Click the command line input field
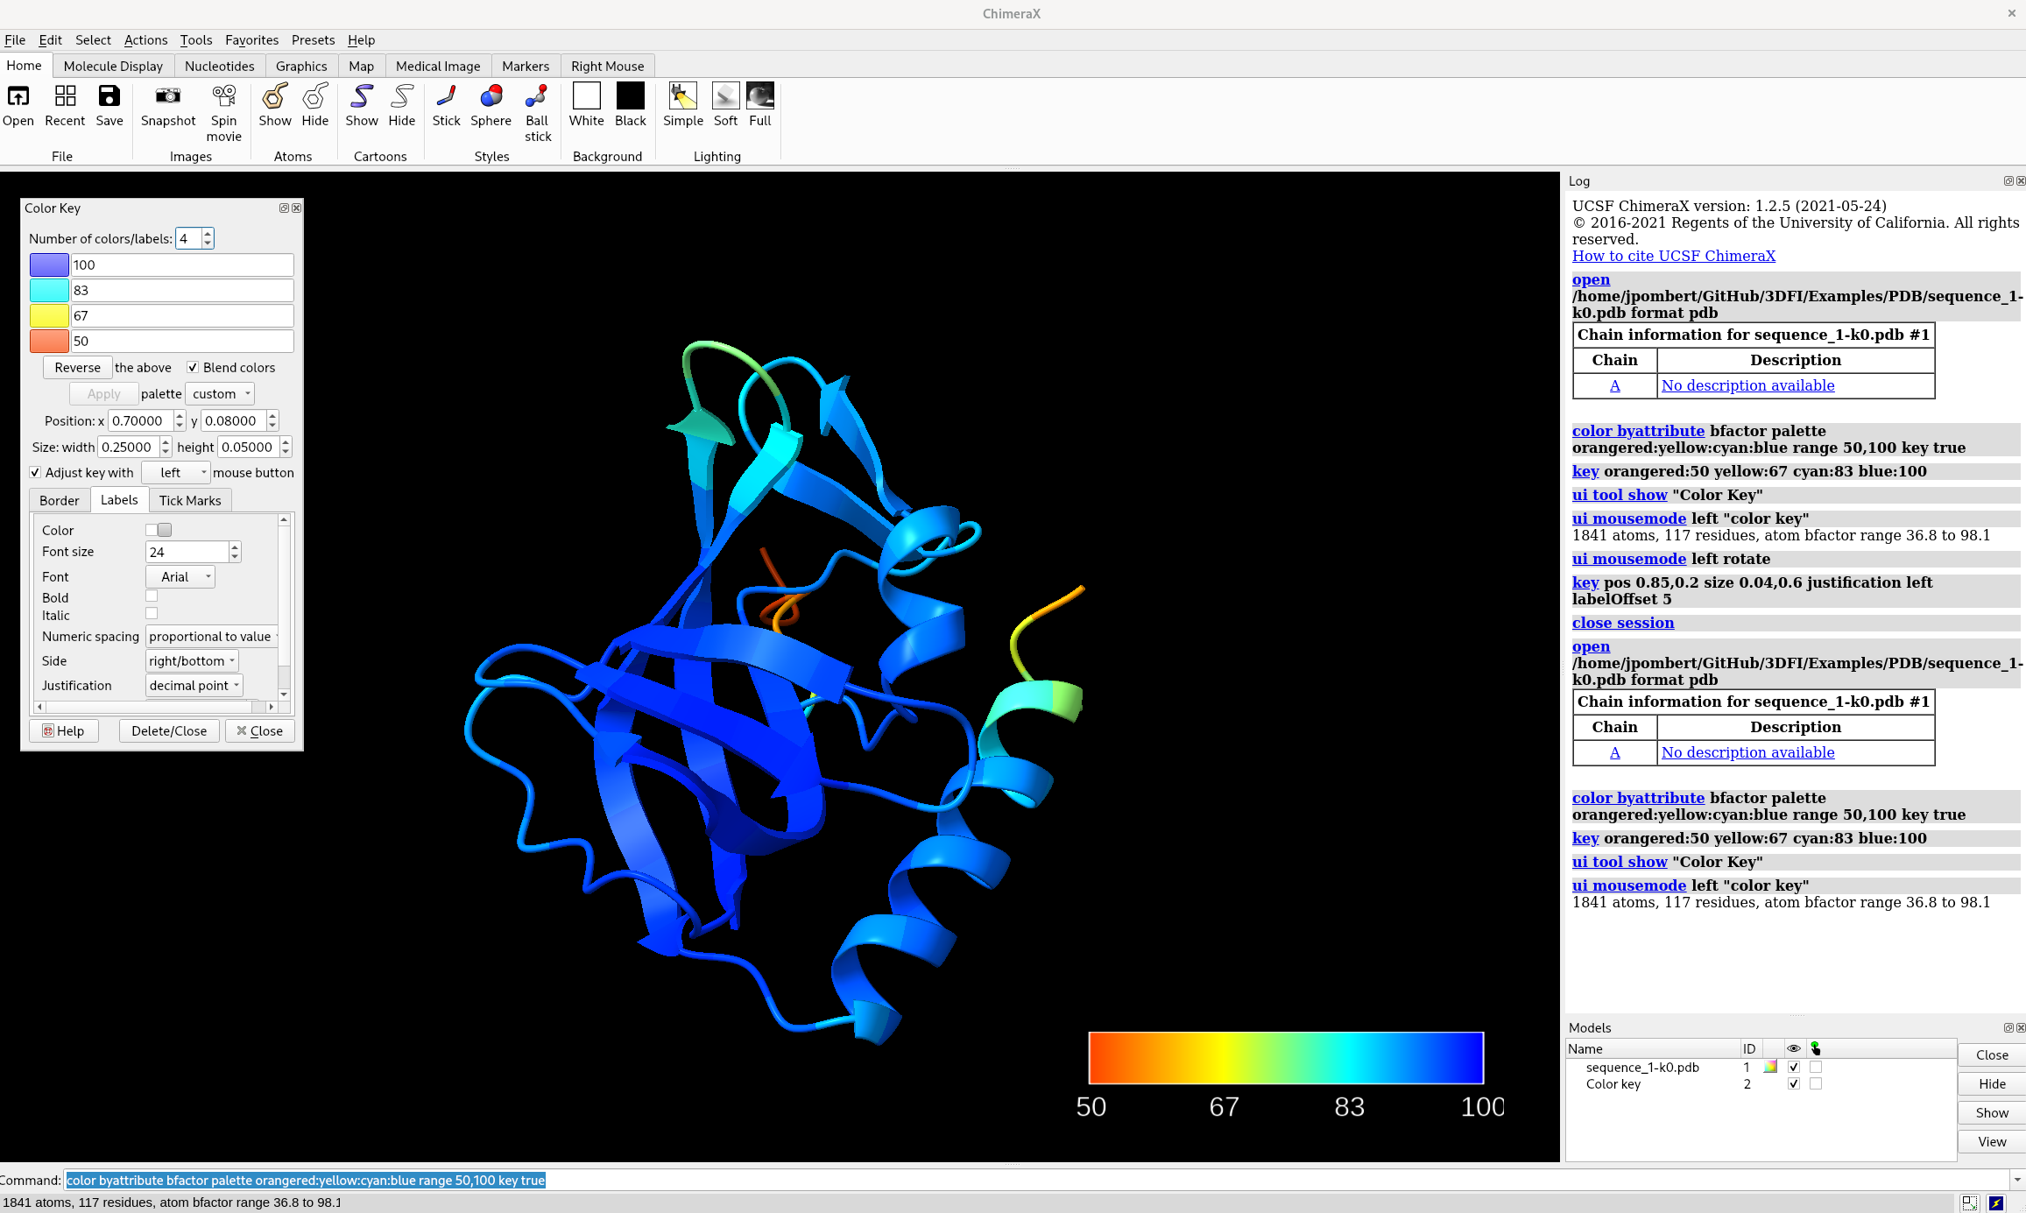This screenshot has height=1213, width=2026. click(1037, 1180)
